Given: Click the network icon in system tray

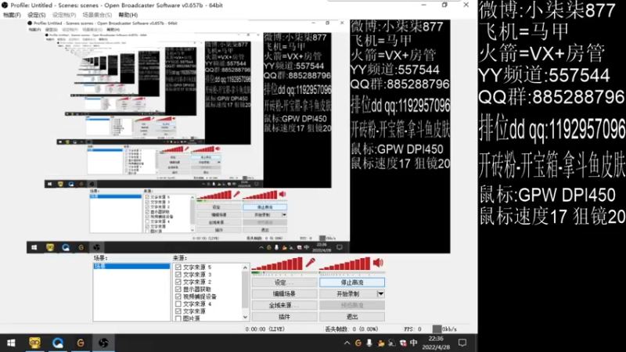Looking at the screenshot, I should coord(392,343).
